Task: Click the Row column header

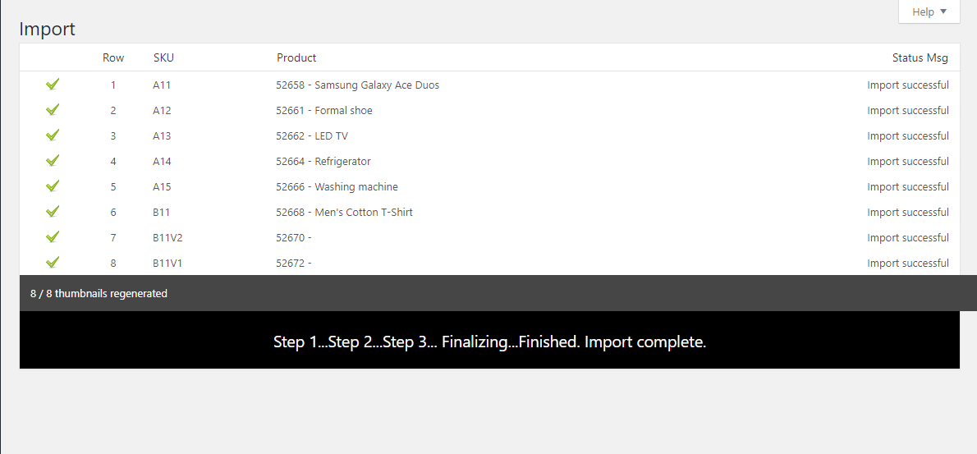Action: [x=113, y=58]
